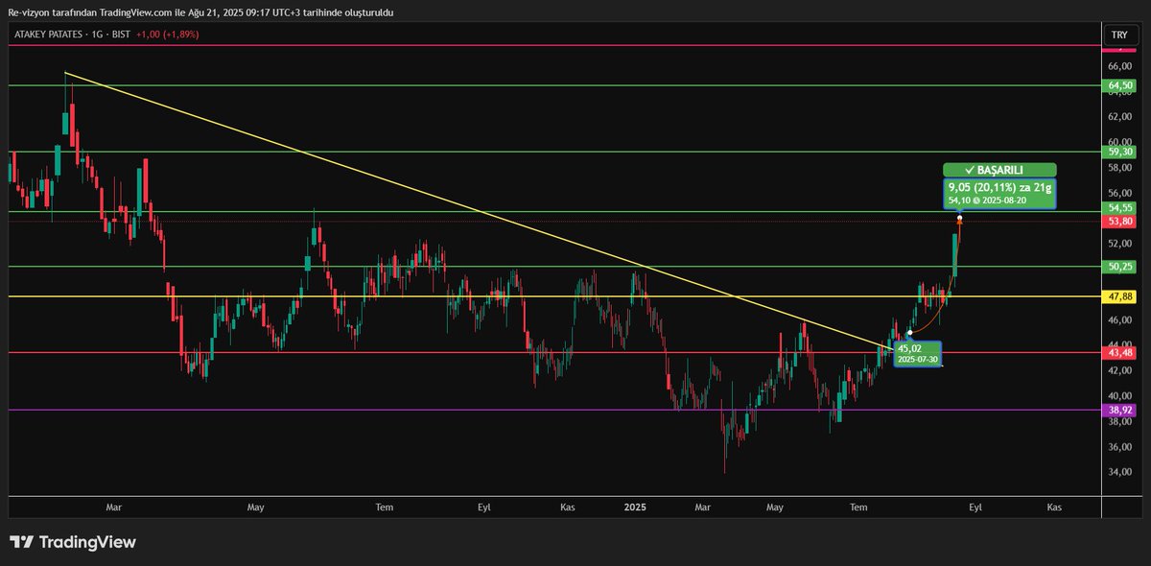
Task: Click the 56,00 price axis tick
Action: [x=1119, y=193]
